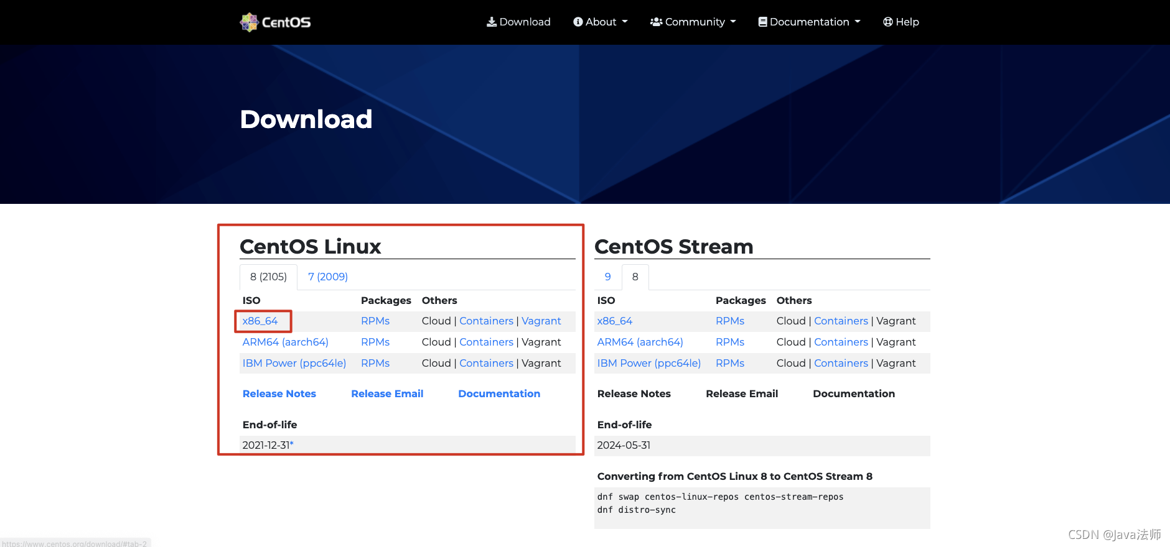This screenshot has width=1170, height=547.
Task: Open RPMs link in CentOS Stream ARM64 row
Action: tap(730, 342)
